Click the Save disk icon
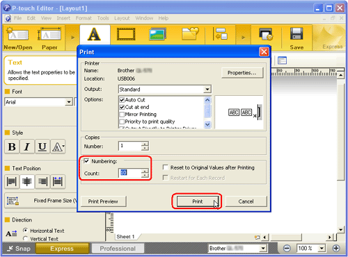Screen dimensions: 348x257 click(x=296, y=34)
